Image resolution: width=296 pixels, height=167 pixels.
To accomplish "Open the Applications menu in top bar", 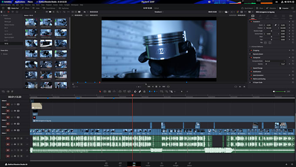I will point(20,2).
